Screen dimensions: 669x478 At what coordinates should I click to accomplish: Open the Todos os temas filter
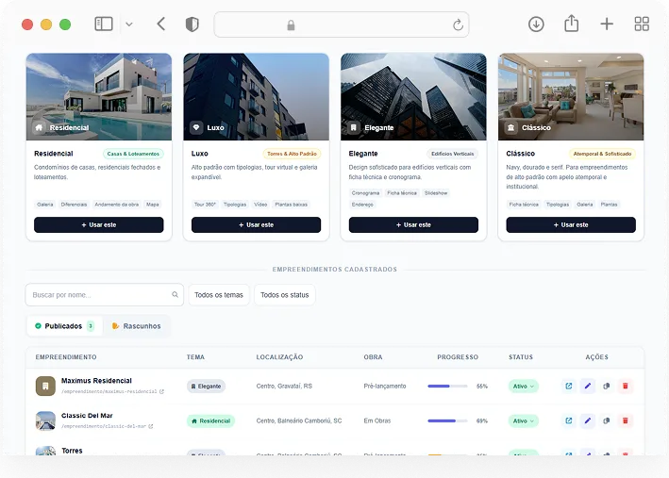[219, 295]
